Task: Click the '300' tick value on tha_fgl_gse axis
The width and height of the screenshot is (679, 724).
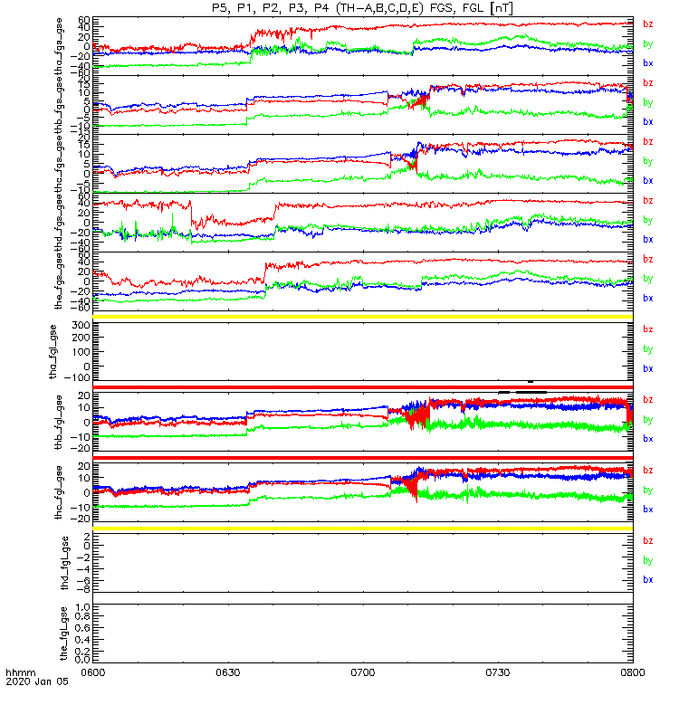Action: point(81,325)
